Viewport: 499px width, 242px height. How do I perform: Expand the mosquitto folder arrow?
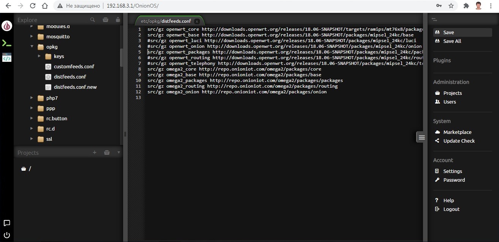pyautogui.click(x=32, y=36)
